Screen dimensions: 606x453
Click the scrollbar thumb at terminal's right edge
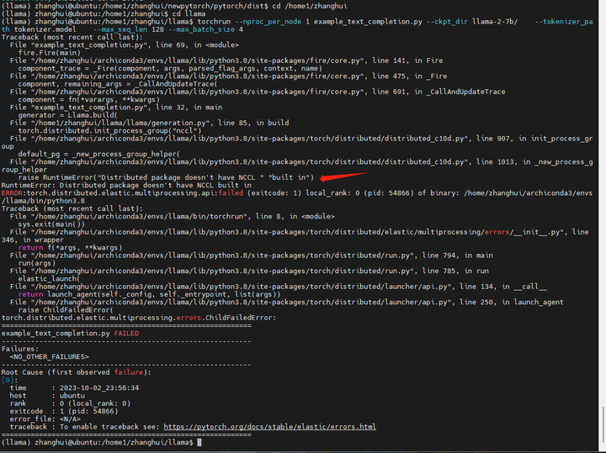602,423
